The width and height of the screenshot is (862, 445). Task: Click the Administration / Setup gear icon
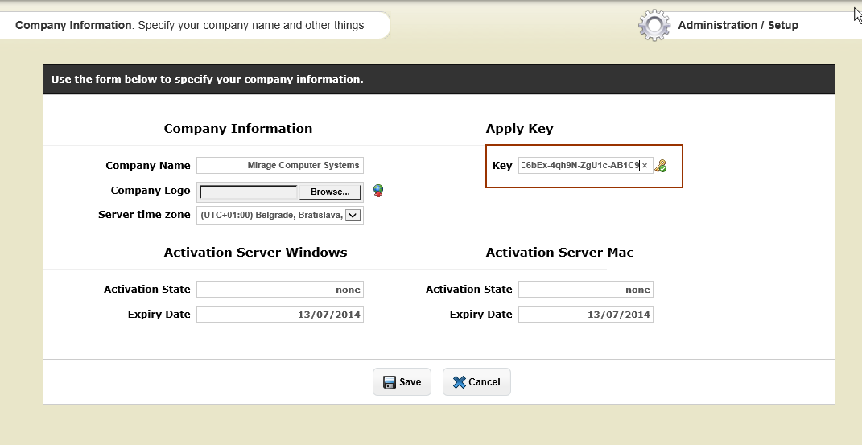pyautogui.click(x=654, y=25)
